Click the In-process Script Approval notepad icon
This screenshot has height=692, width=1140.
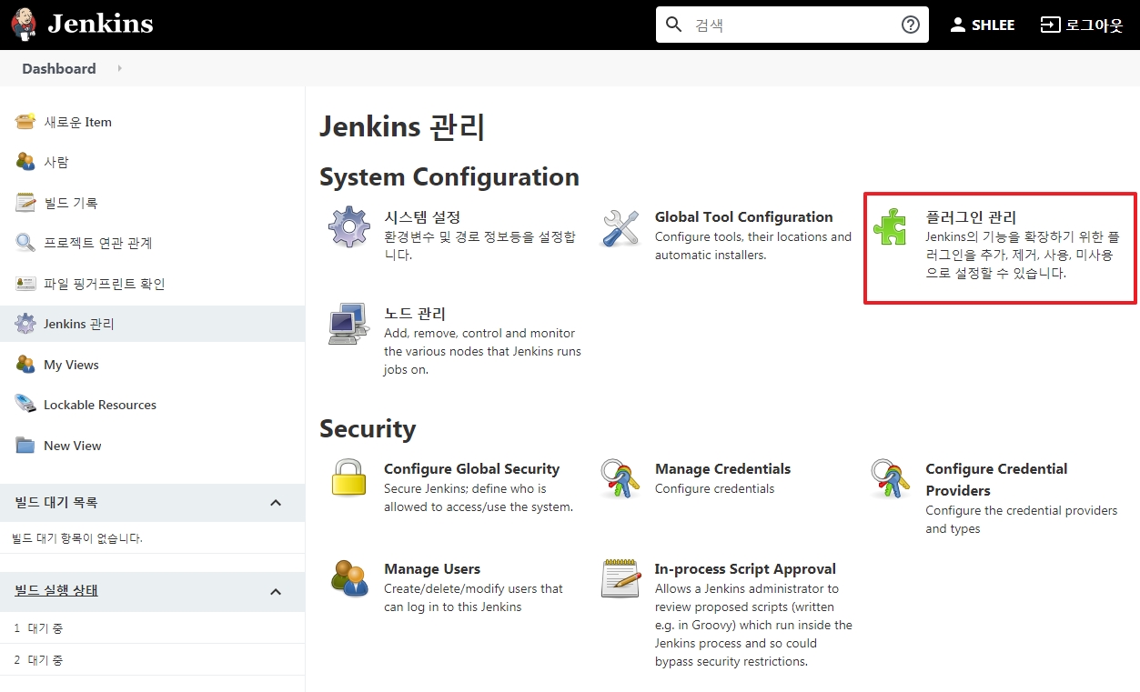coord(620,578)
